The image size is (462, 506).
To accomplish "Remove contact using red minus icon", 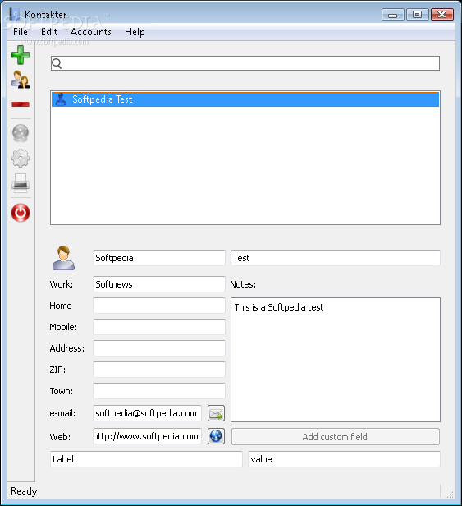I will tap(21, 104).
